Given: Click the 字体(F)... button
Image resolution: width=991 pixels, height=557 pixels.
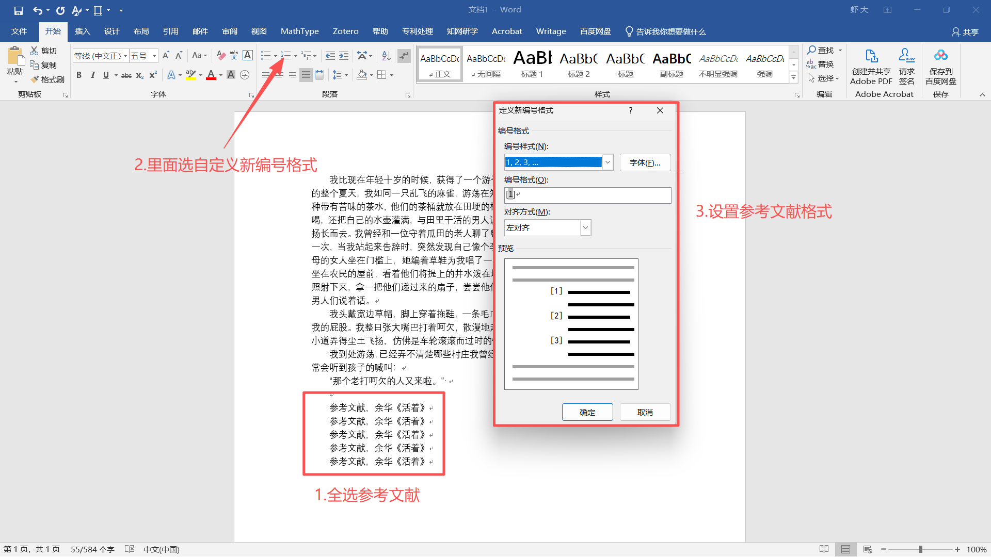Looking at the screenshot, I should [645, 162].
